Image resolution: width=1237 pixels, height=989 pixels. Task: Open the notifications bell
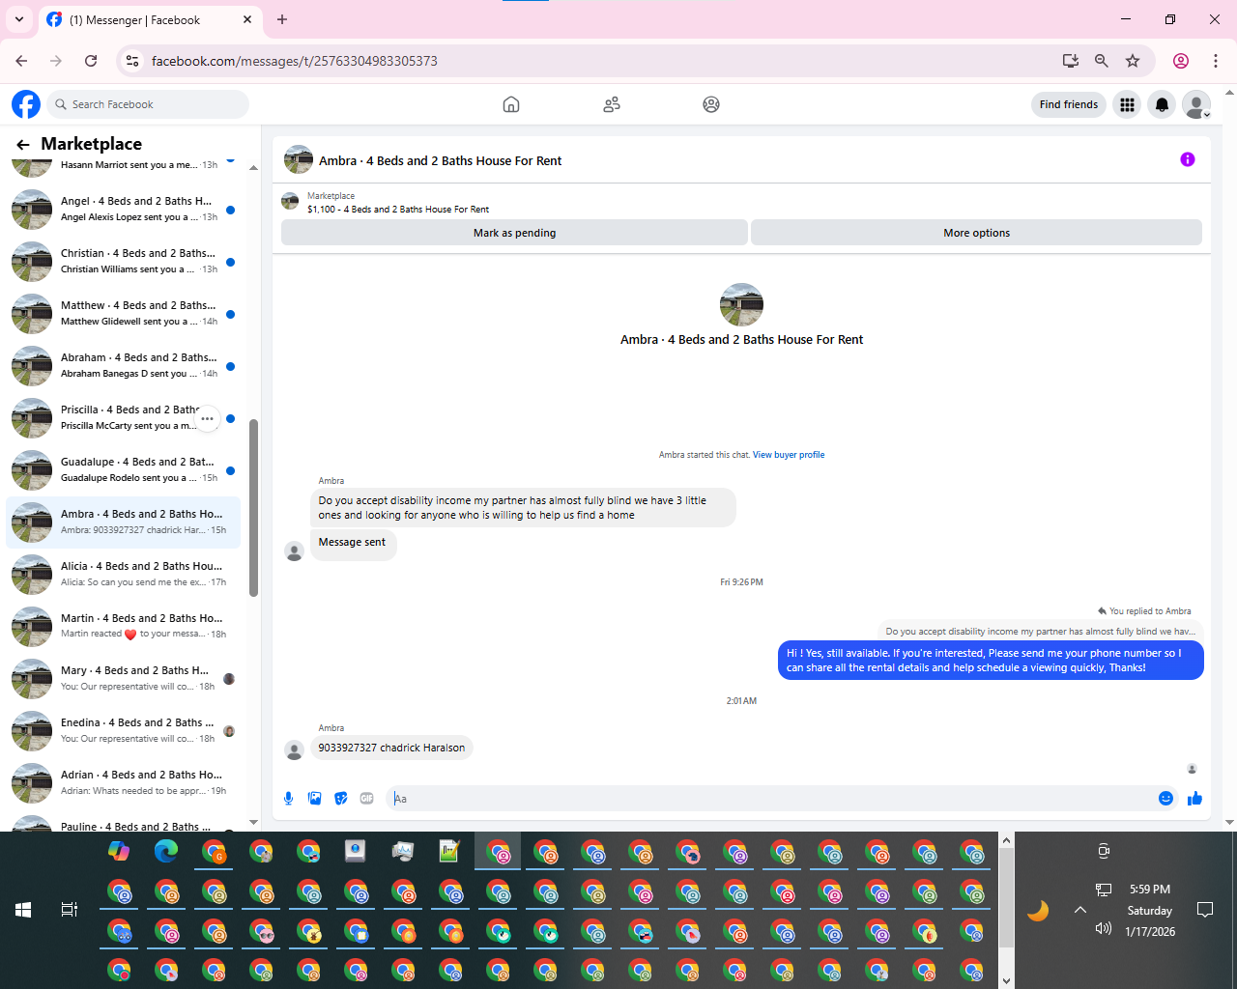[1162, 104]
